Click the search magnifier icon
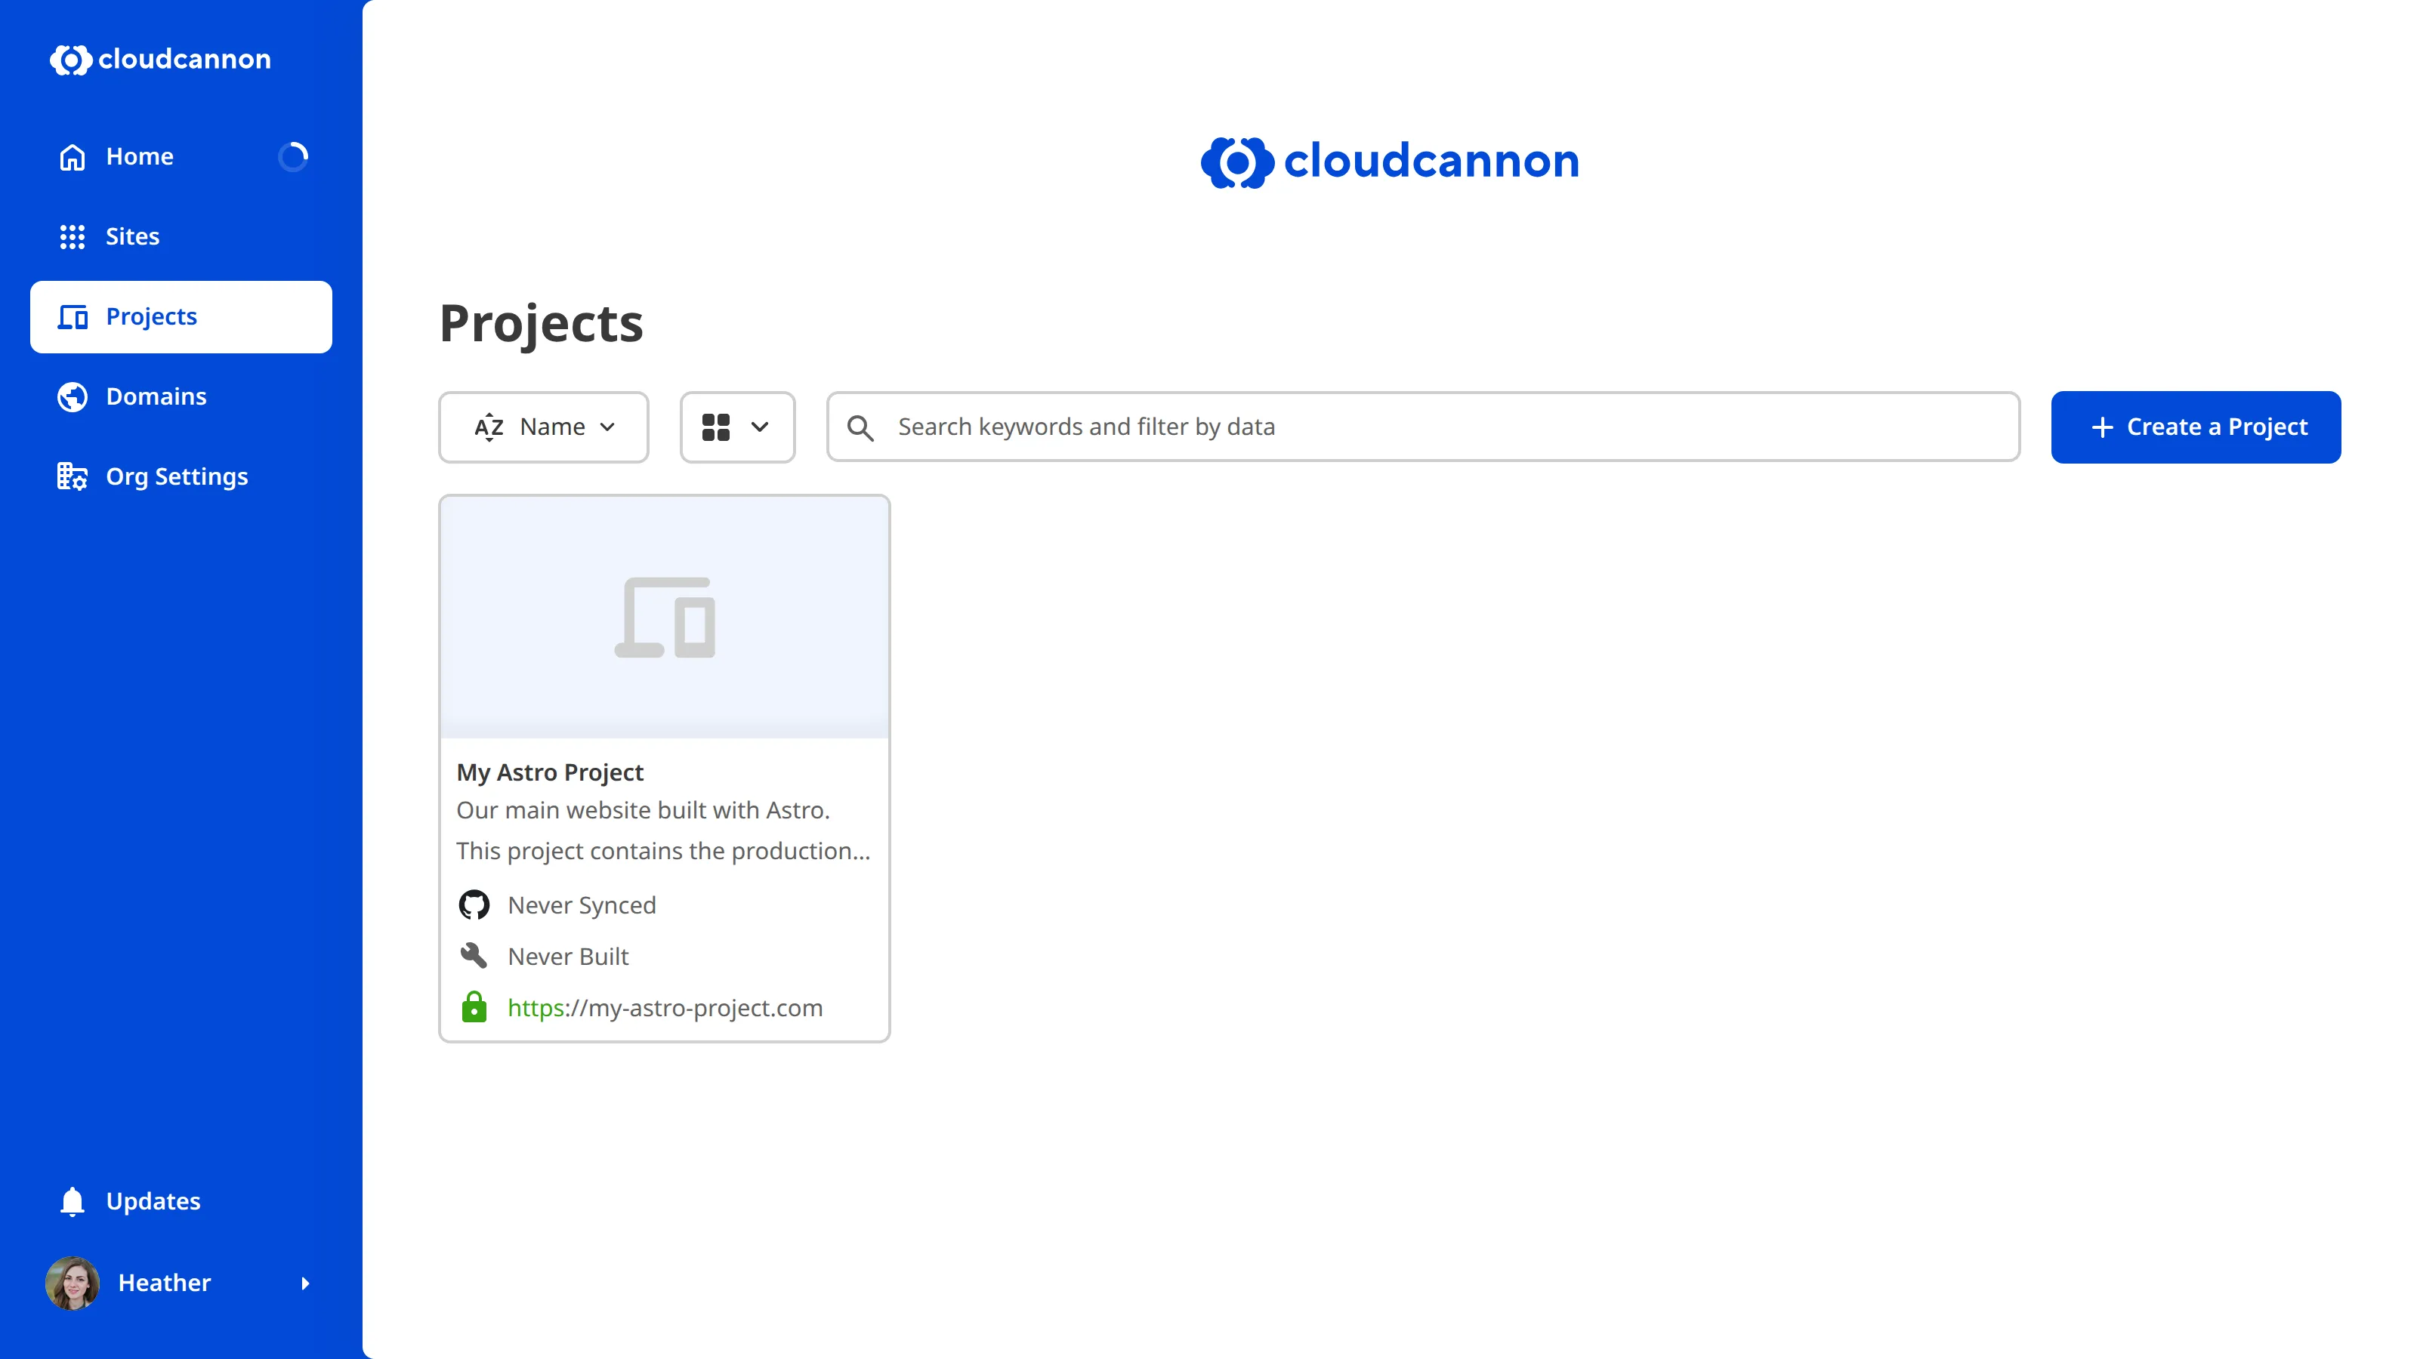2417x1359 pixels. pyautogui.click(x=860, y=427)
